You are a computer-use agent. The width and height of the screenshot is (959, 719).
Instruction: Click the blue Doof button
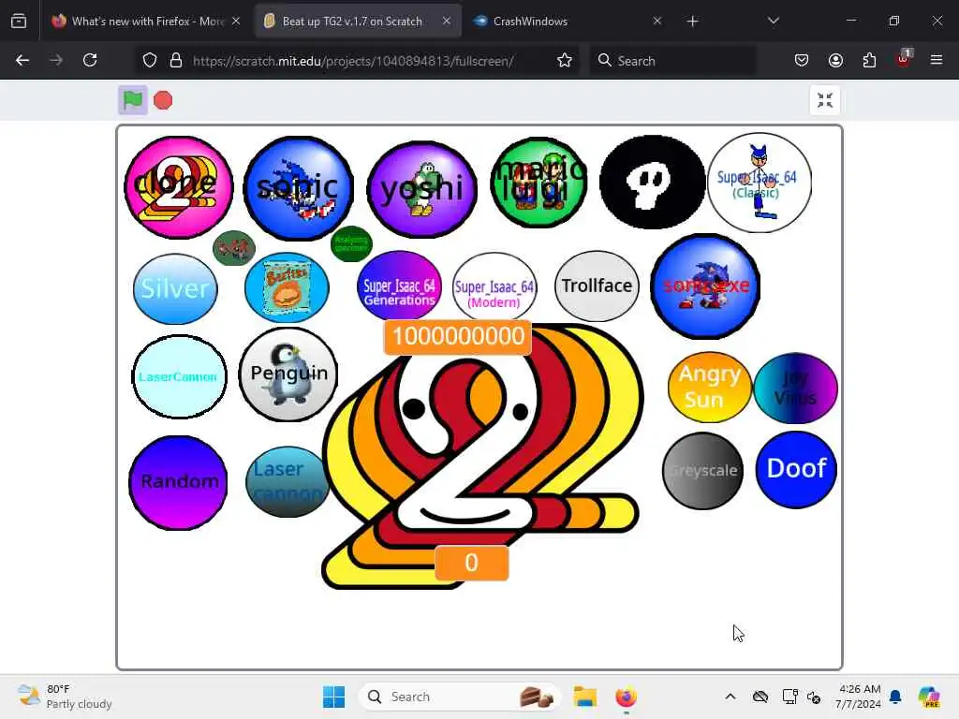click(x=796, y=469)
